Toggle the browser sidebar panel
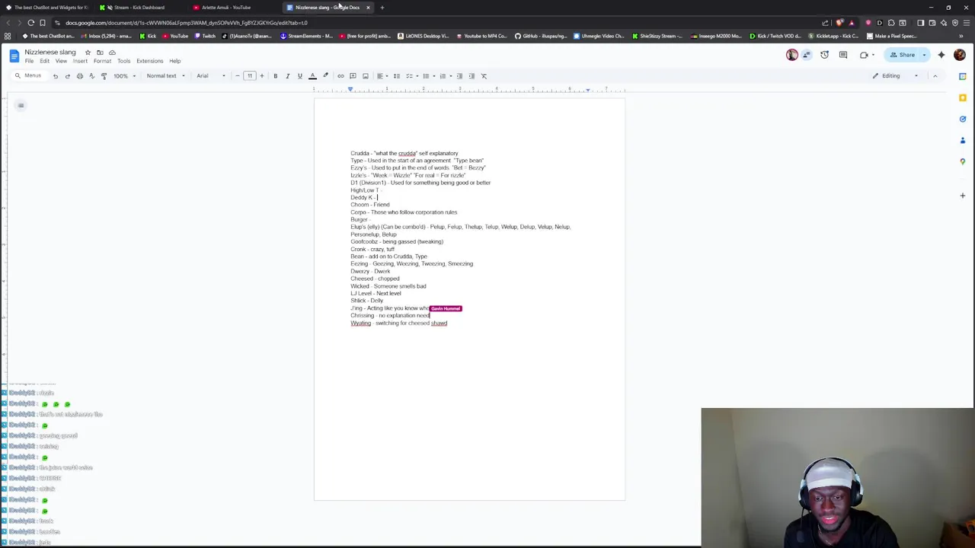This screenshot has width=975, height=548. coord(920,23)
